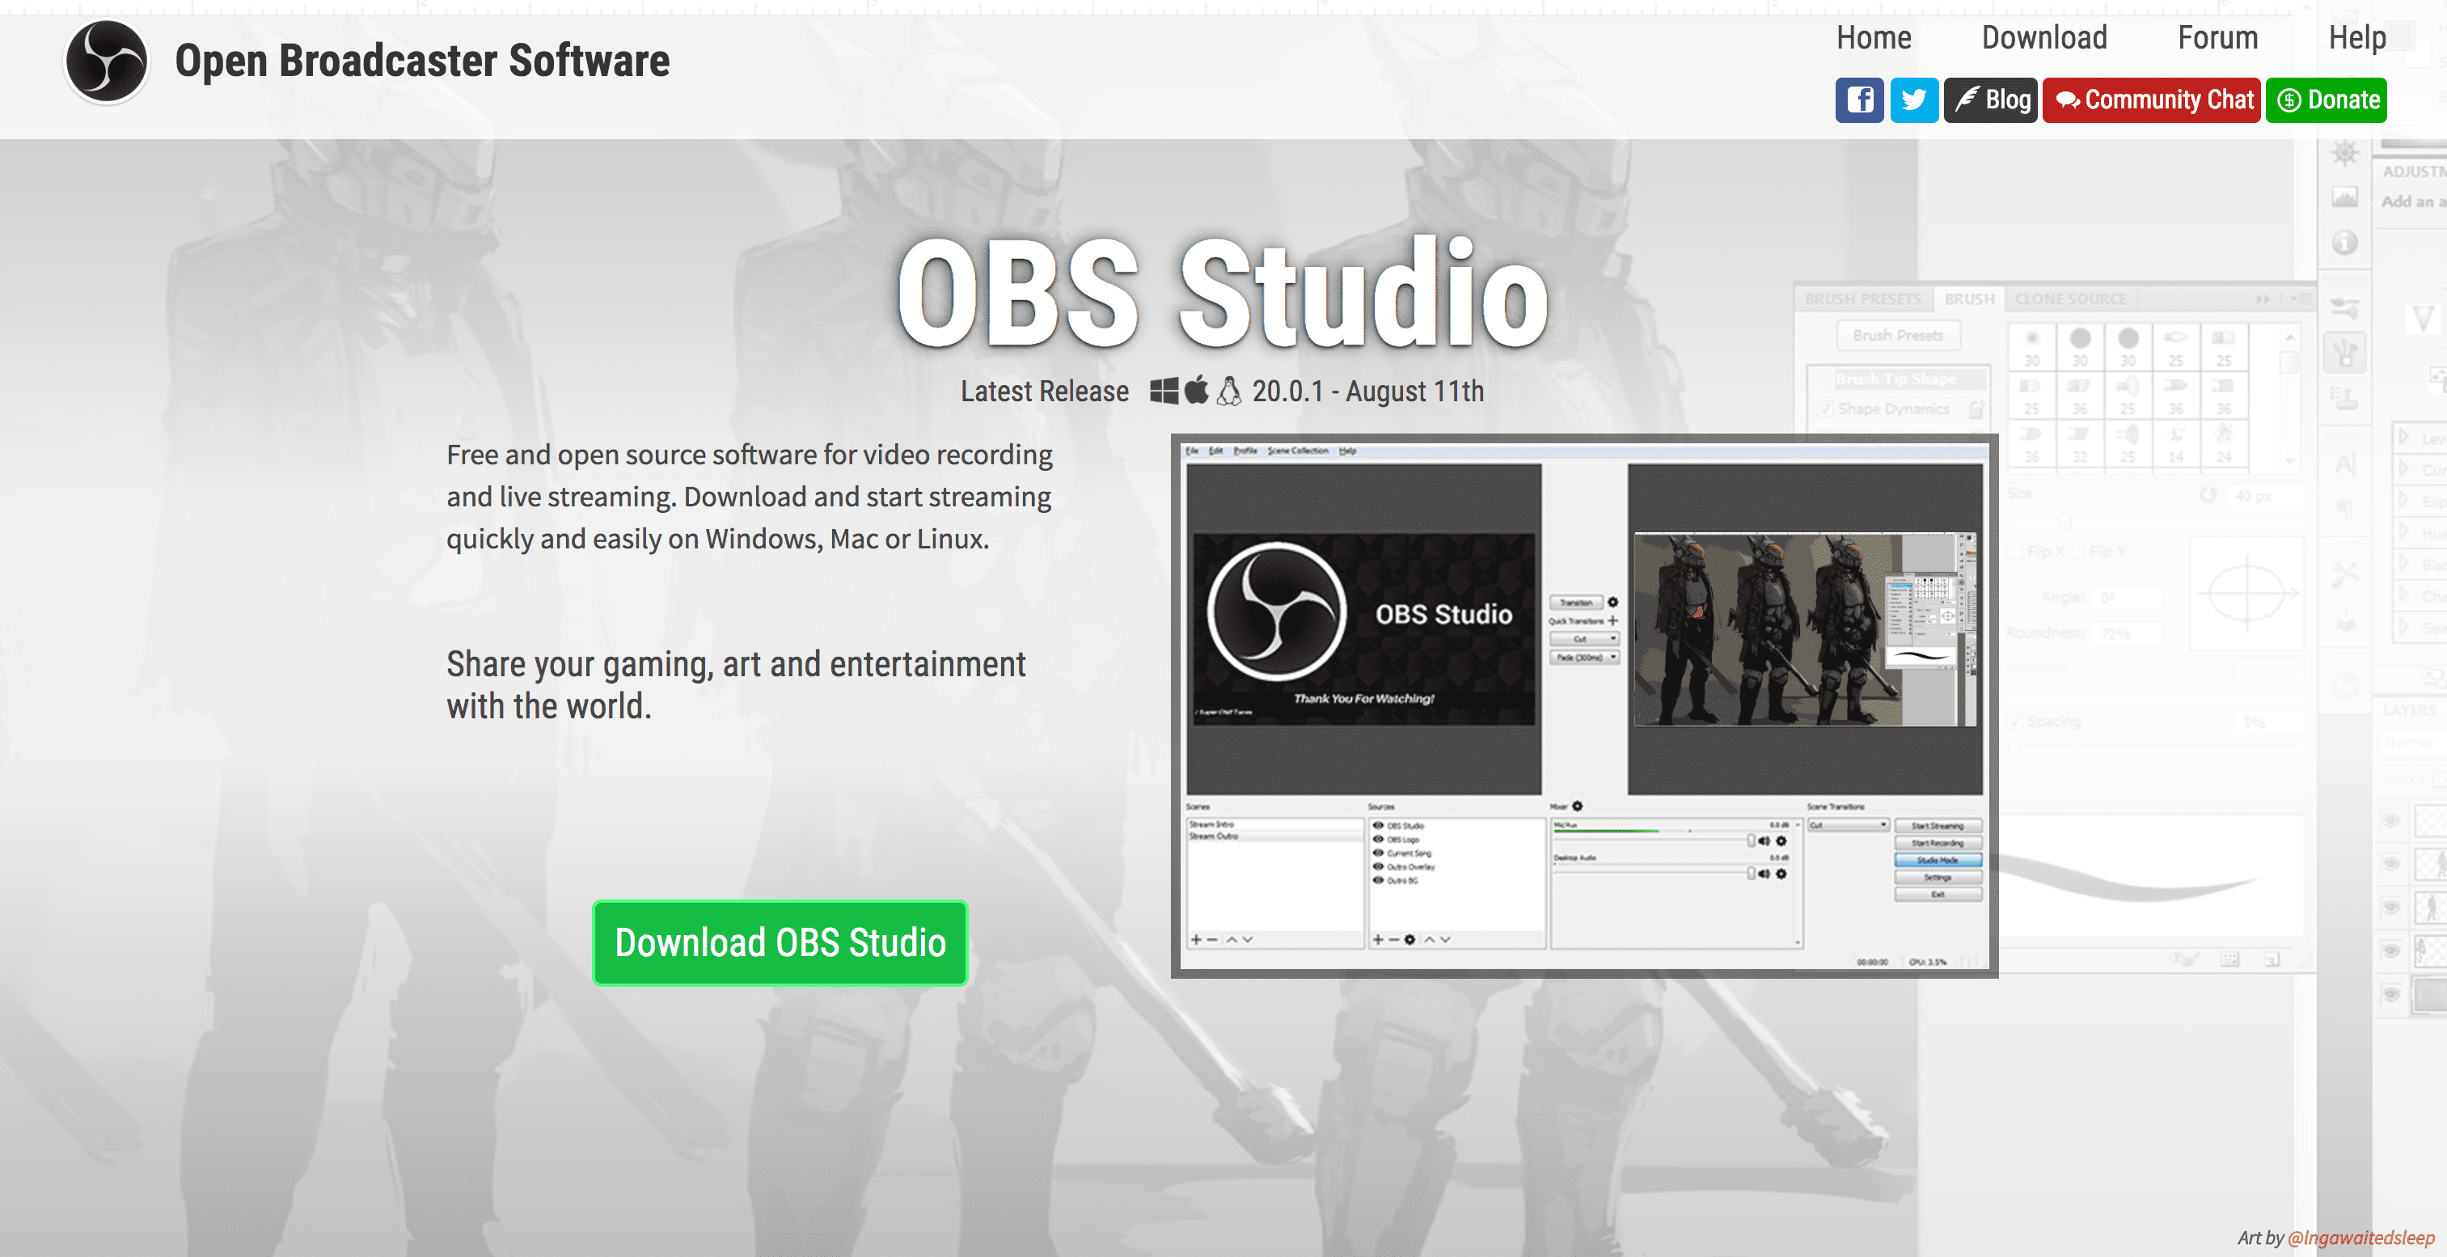Open the Forum menu item
The width and height of the screenshot is (2447, 1257).
pyautogui.click(x=2218, y=37)
